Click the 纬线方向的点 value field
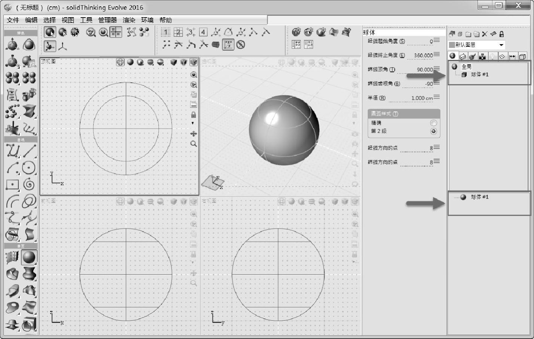Viewport: 534px width, 339px height. [417, 163]
